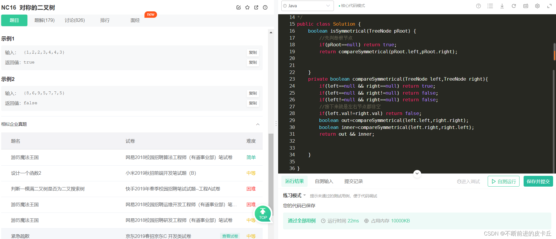Viewport: 556px width, 239px height.
Task: Open the question-mark help icon above the editor
Action: (478, 6)
